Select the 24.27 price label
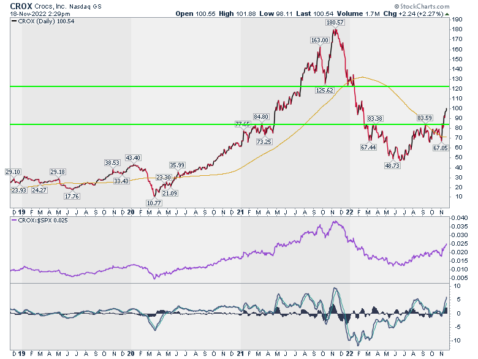 (x=39, y=190)
